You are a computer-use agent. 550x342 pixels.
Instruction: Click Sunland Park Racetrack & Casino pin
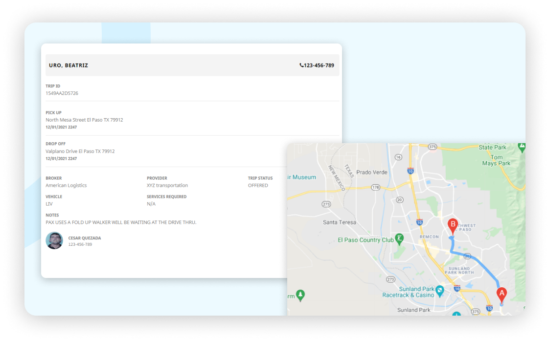coord(439,290)
